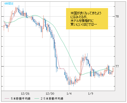The height and width of the screenshot is (103, 127).
Task: Select the 1/9 date axis label
Action: tap(90, 94)
